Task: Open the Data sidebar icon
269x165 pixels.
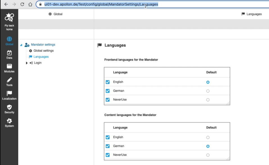Action: pos(9,53)
